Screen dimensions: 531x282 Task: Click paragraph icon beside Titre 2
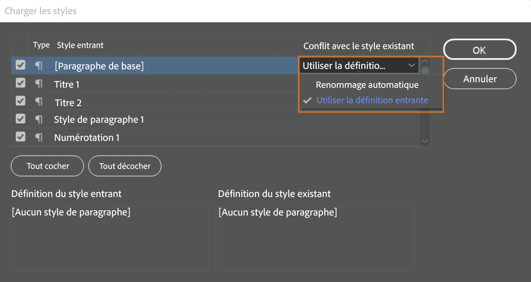click(x=39, y=102)
